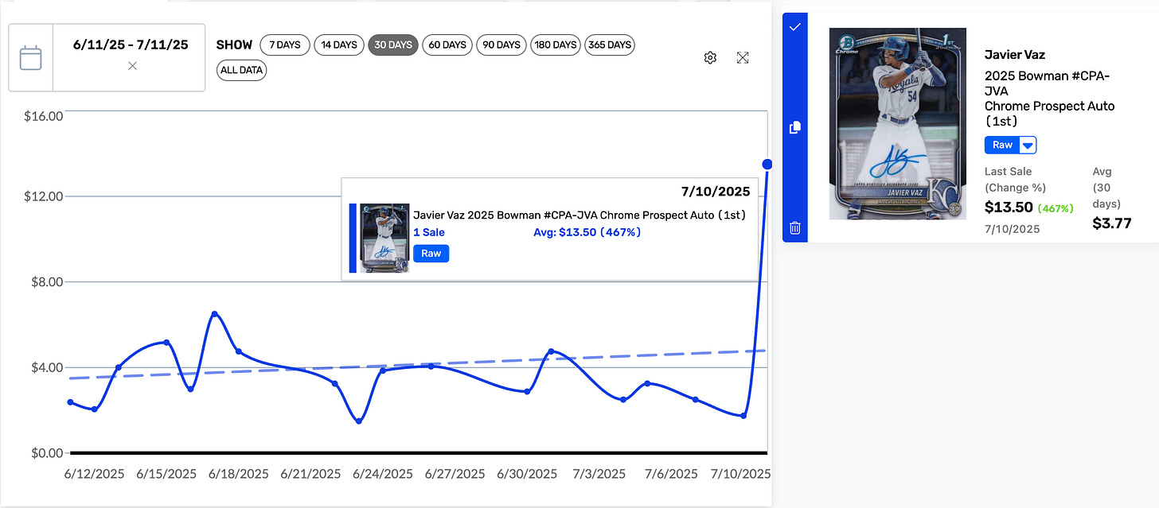The height and width of the screenshot is (508, 1159).
Task: Open chart settings gear icon
Action: point(710,57)
